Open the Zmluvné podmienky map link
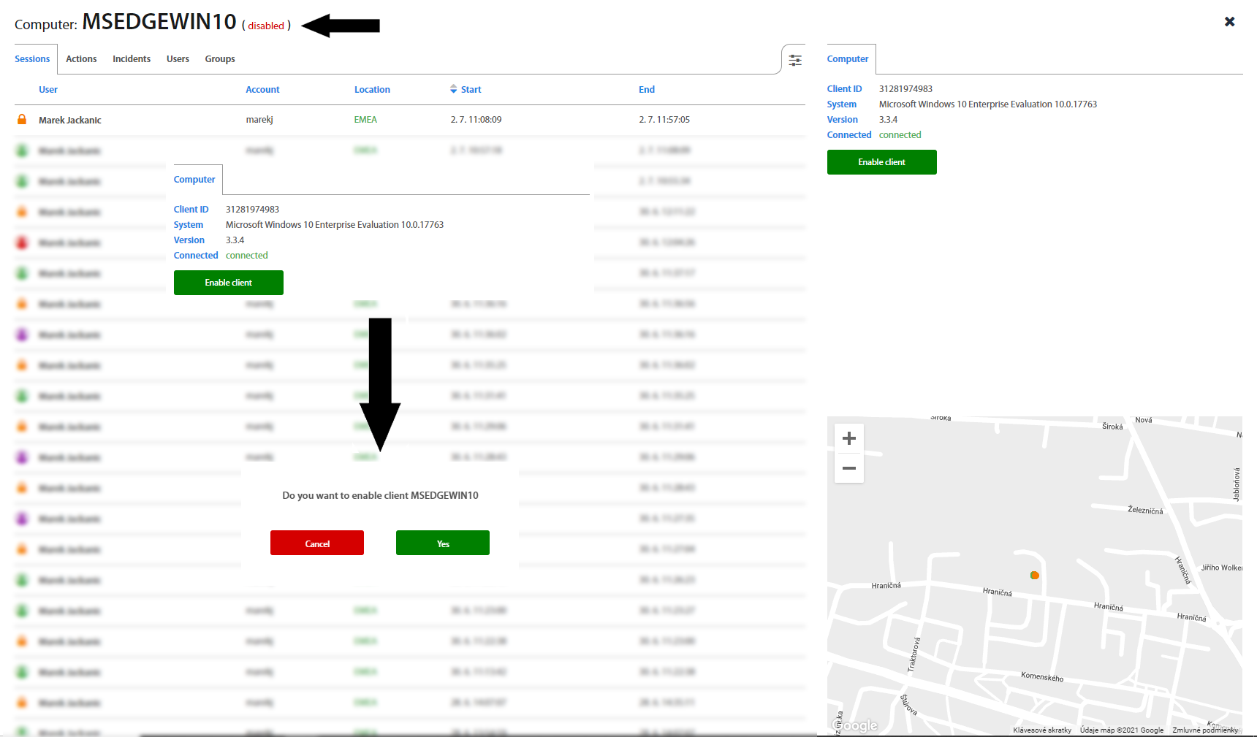This screenshot has height=737, width=1257. click(x=1204, y=730)
